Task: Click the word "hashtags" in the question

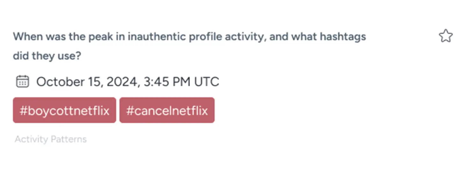Action: pos(343,37)
